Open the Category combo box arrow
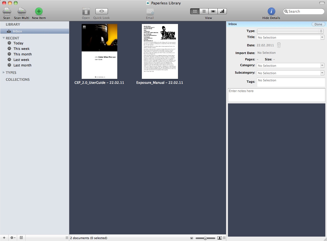This screenshot has height=241, width=327. click(322, 65)
